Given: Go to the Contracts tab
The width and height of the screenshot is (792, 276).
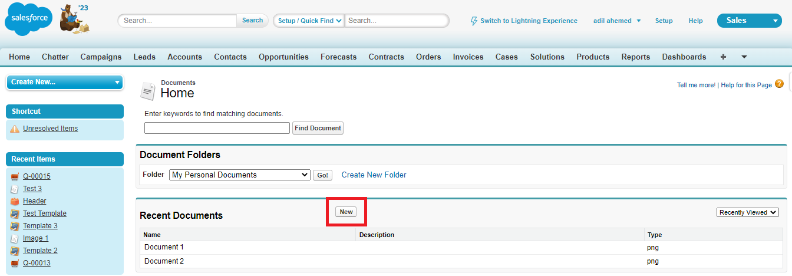Looking at the screenshot, I should tap(387, 57).
